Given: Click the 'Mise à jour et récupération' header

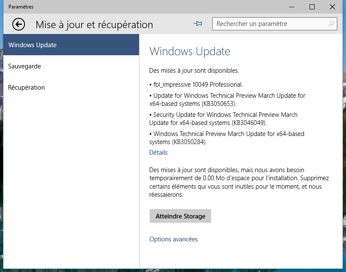Looking at the screenshot, I should click(94, 25).
